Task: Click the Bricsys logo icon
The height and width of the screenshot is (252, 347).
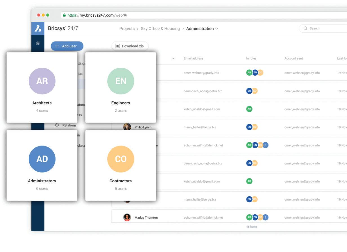Action: (x=38, y=28)
